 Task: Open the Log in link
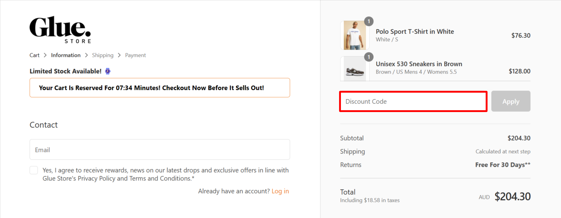[x=280, y=191]
